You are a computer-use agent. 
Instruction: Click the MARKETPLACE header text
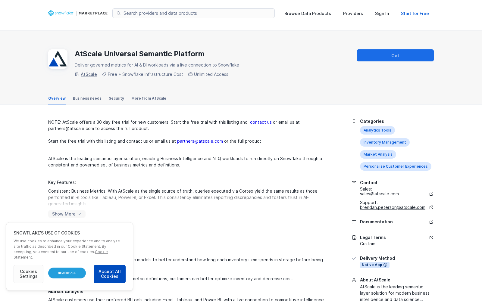[x=93, y=13]
